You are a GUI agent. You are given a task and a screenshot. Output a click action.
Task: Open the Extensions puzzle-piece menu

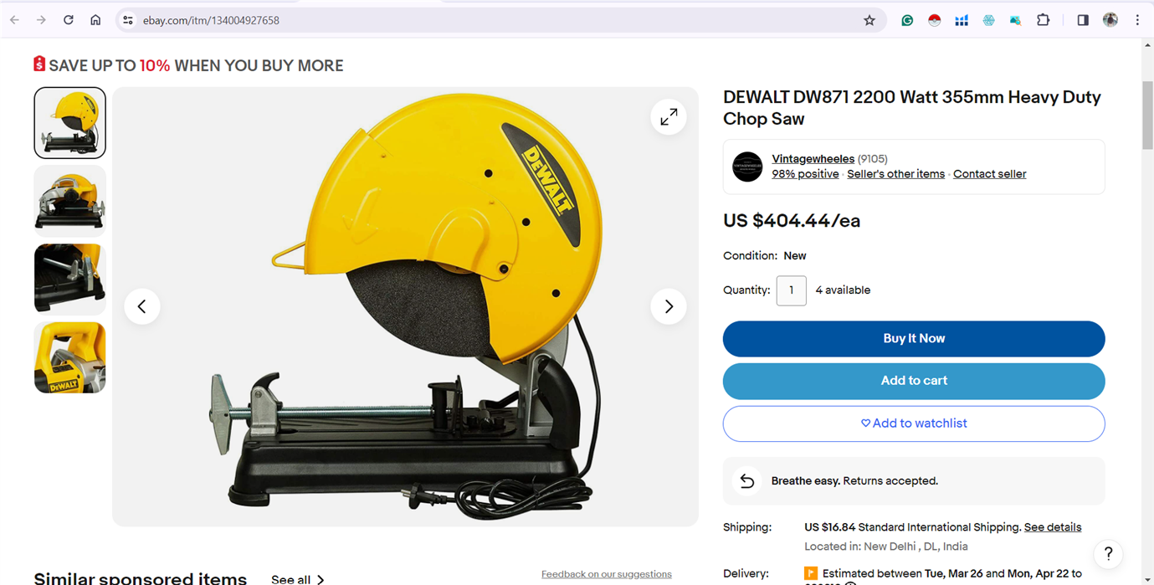pos(1043,20)
